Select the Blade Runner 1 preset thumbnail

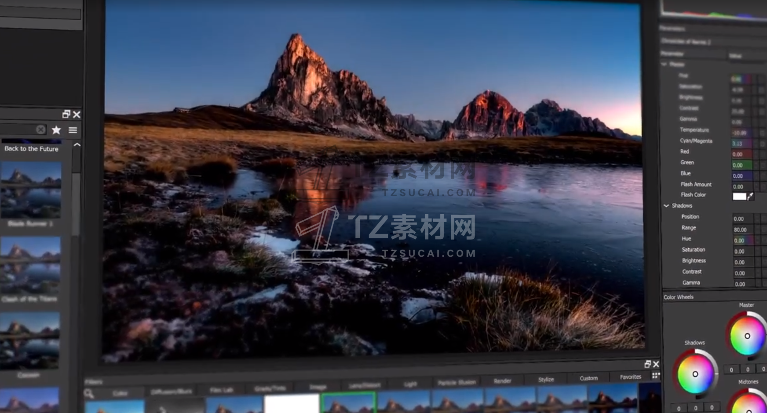coord(31,190)
